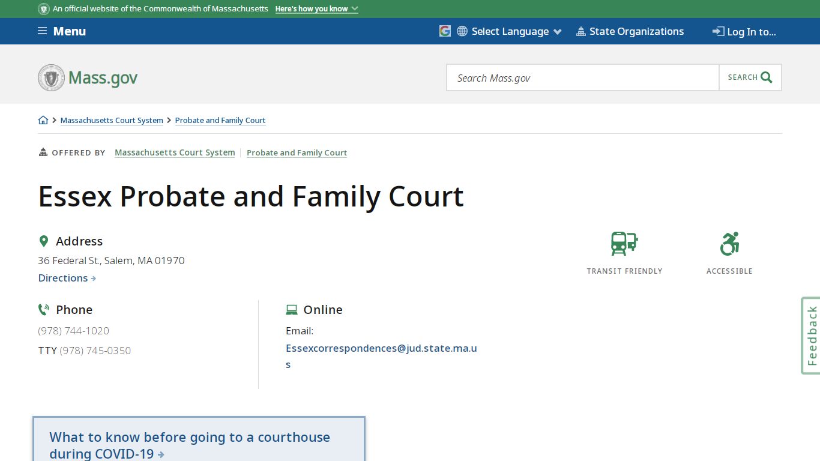Screen dimensions: 820x461
Task: Click the building icon beside Offered By
Action: click(x=43, y=152)
